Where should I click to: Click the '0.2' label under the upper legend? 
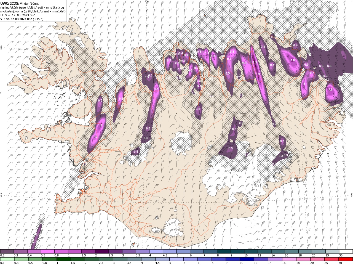coord(2,255)
